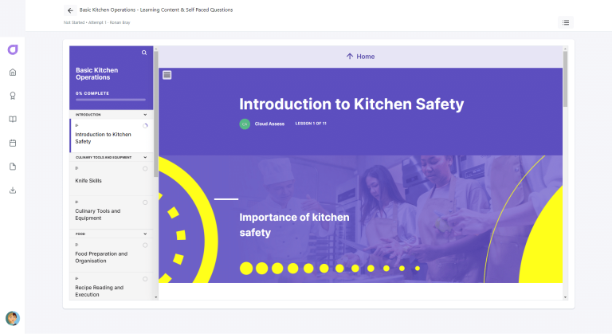Click the Cloud Assess logo in sidebar

coord(13,49)
